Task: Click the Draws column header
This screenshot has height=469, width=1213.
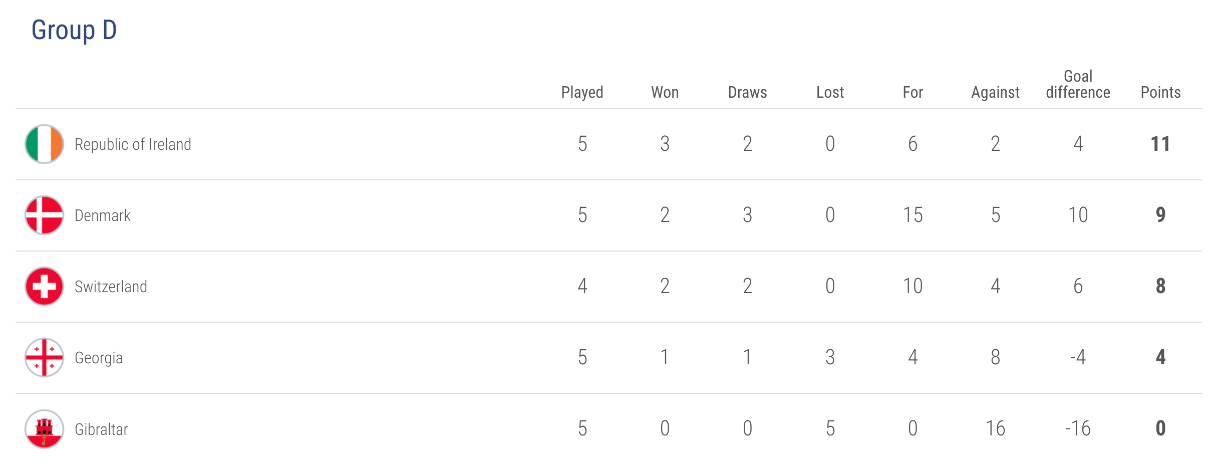Action: (747, 92)
